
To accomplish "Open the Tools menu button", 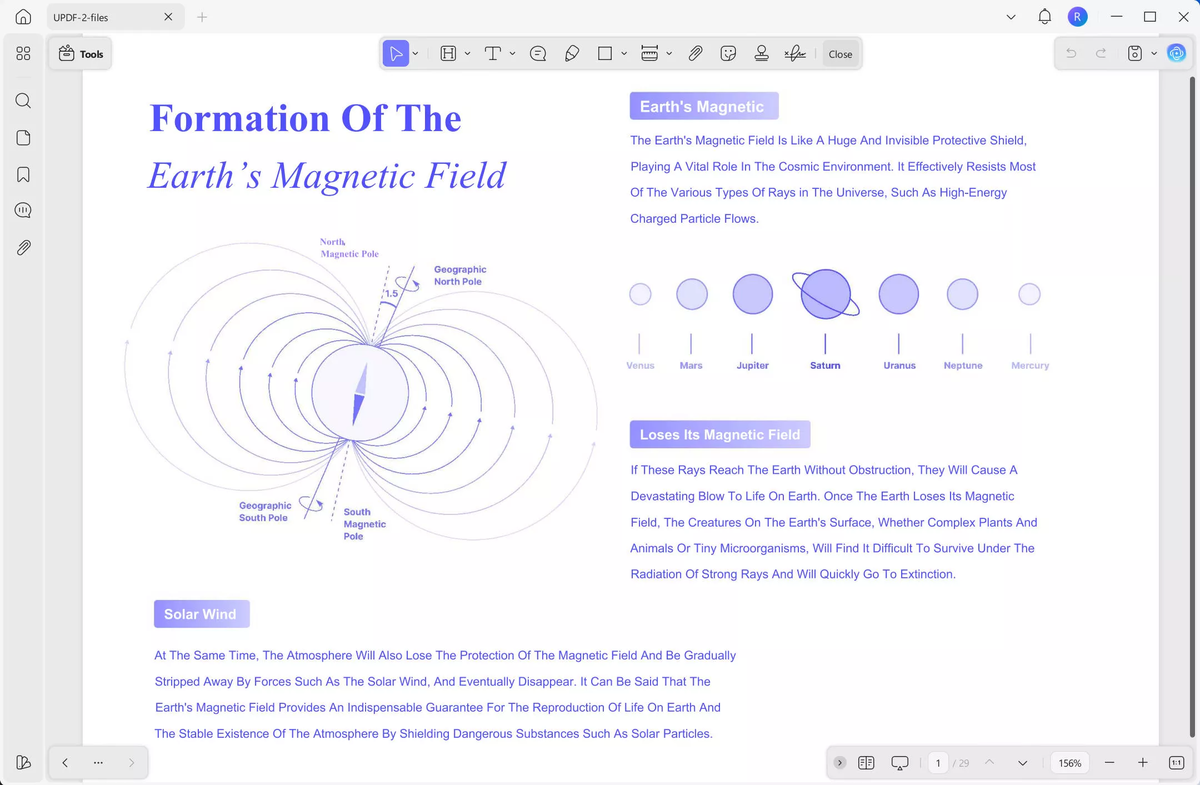I will click(81, 54).
